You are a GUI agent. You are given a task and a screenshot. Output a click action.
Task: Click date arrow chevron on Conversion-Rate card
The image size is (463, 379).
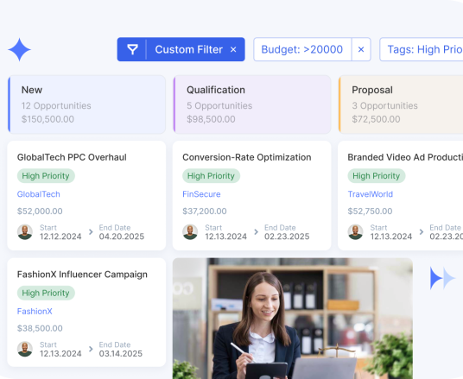257,232
